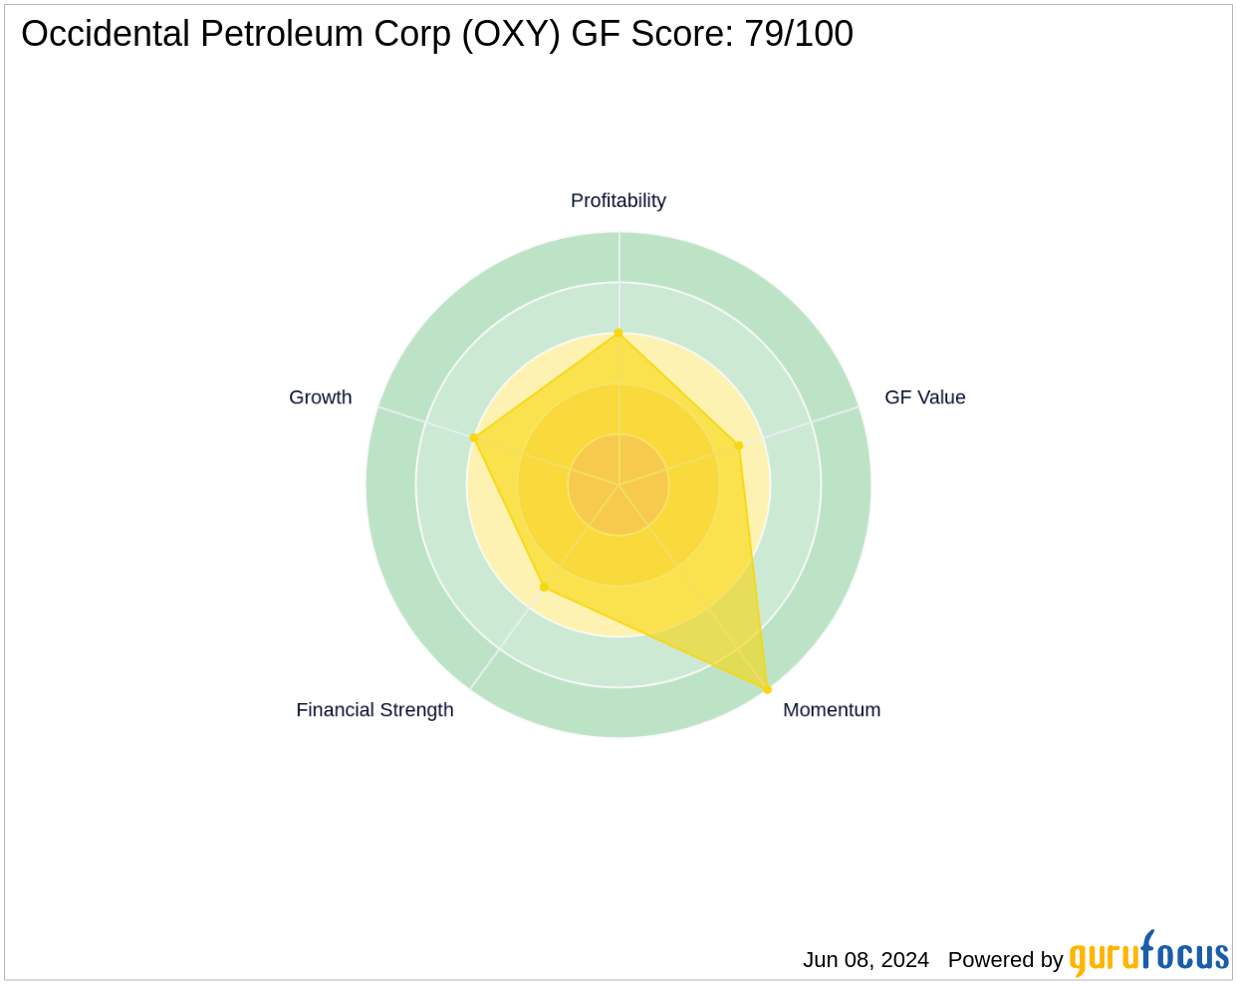Image resolution: width=1237 pixels, height=984 pixels.
Task: Select the GF Value axis label
Action: coord(924,397)
